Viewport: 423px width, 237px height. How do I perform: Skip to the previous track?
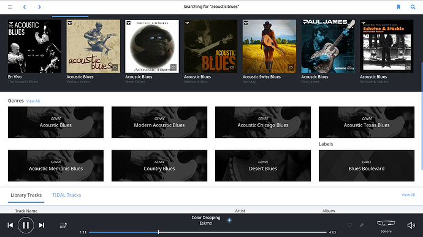[x=10, y=225]
